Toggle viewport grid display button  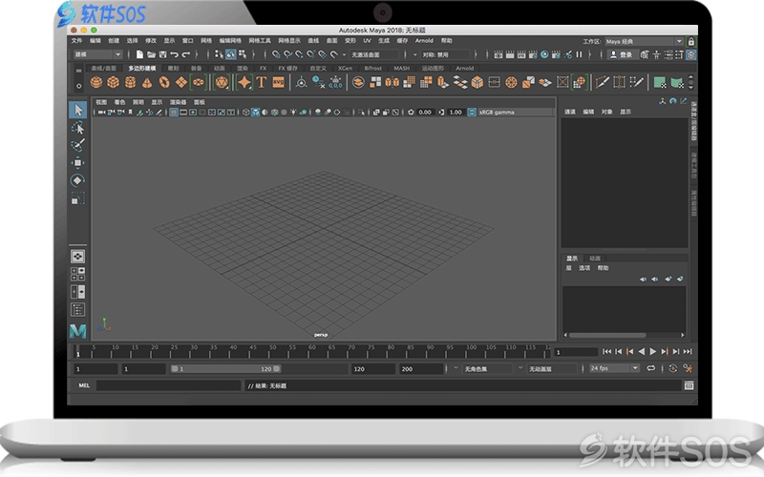click(x=174, y=113)
